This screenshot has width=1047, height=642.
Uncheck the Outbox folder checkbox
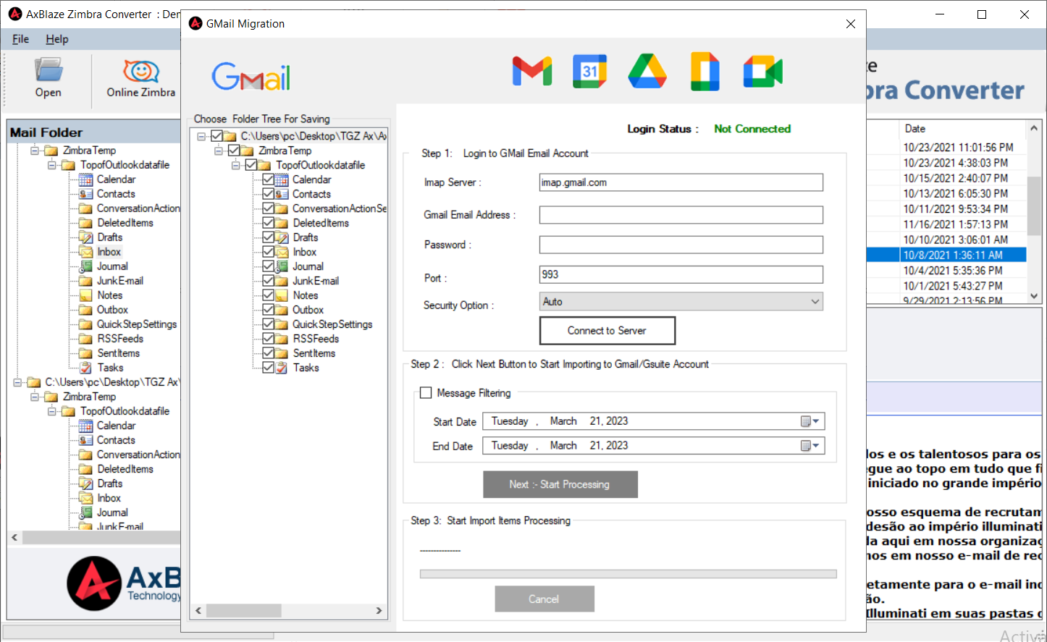coord(268,310)
